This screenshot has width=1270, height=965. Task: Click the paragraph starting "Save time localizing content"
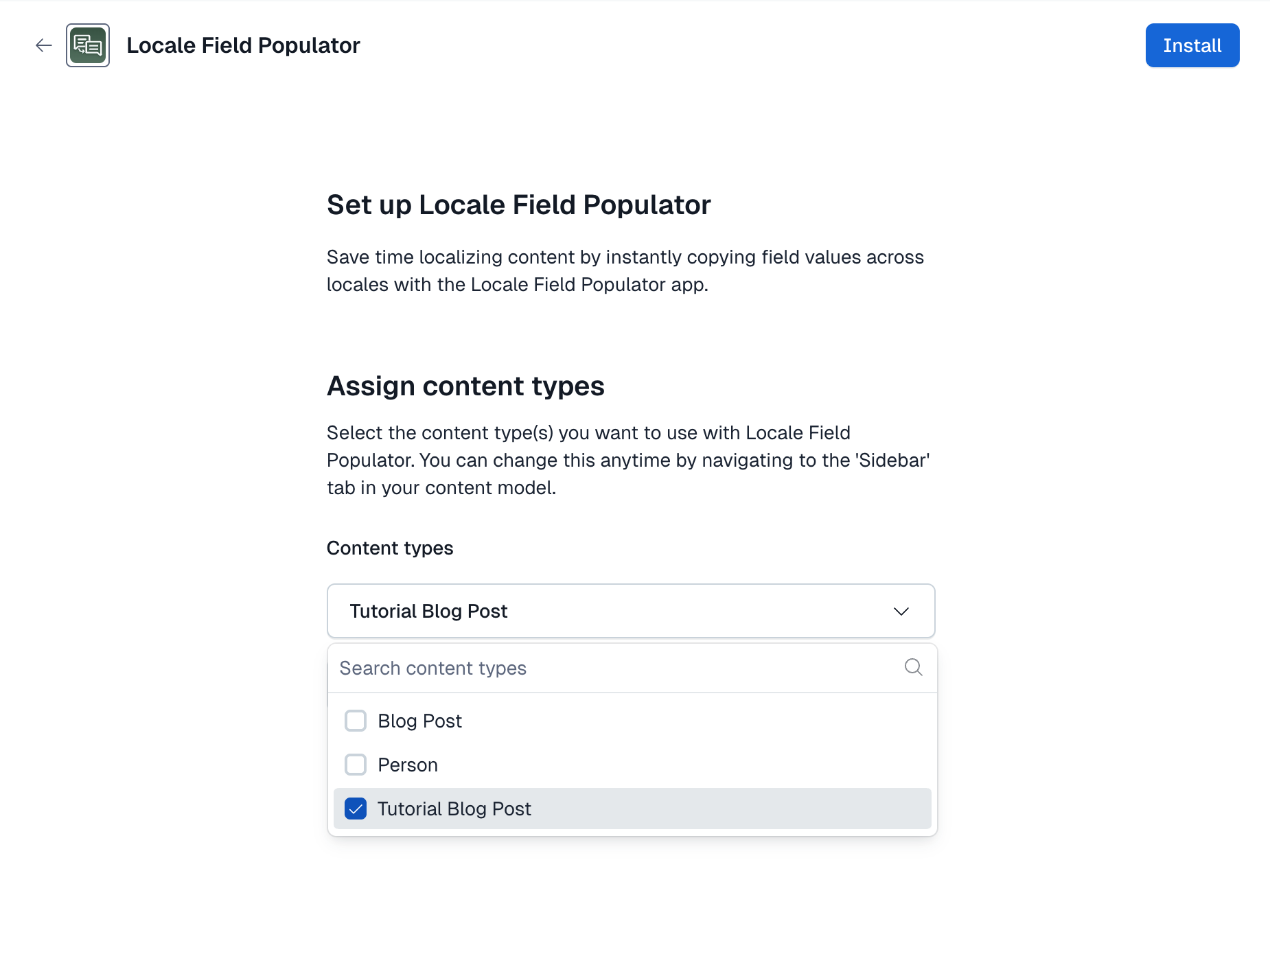(x=625, y=270)
